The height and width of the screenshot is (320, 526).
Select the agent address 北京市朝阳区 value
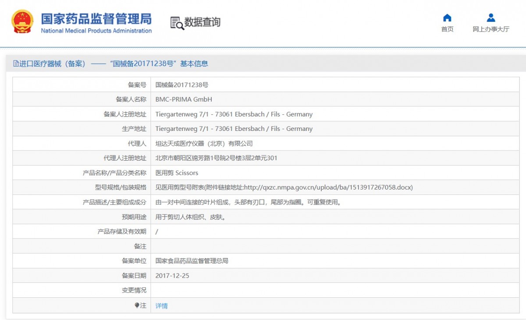coord(217,158)
